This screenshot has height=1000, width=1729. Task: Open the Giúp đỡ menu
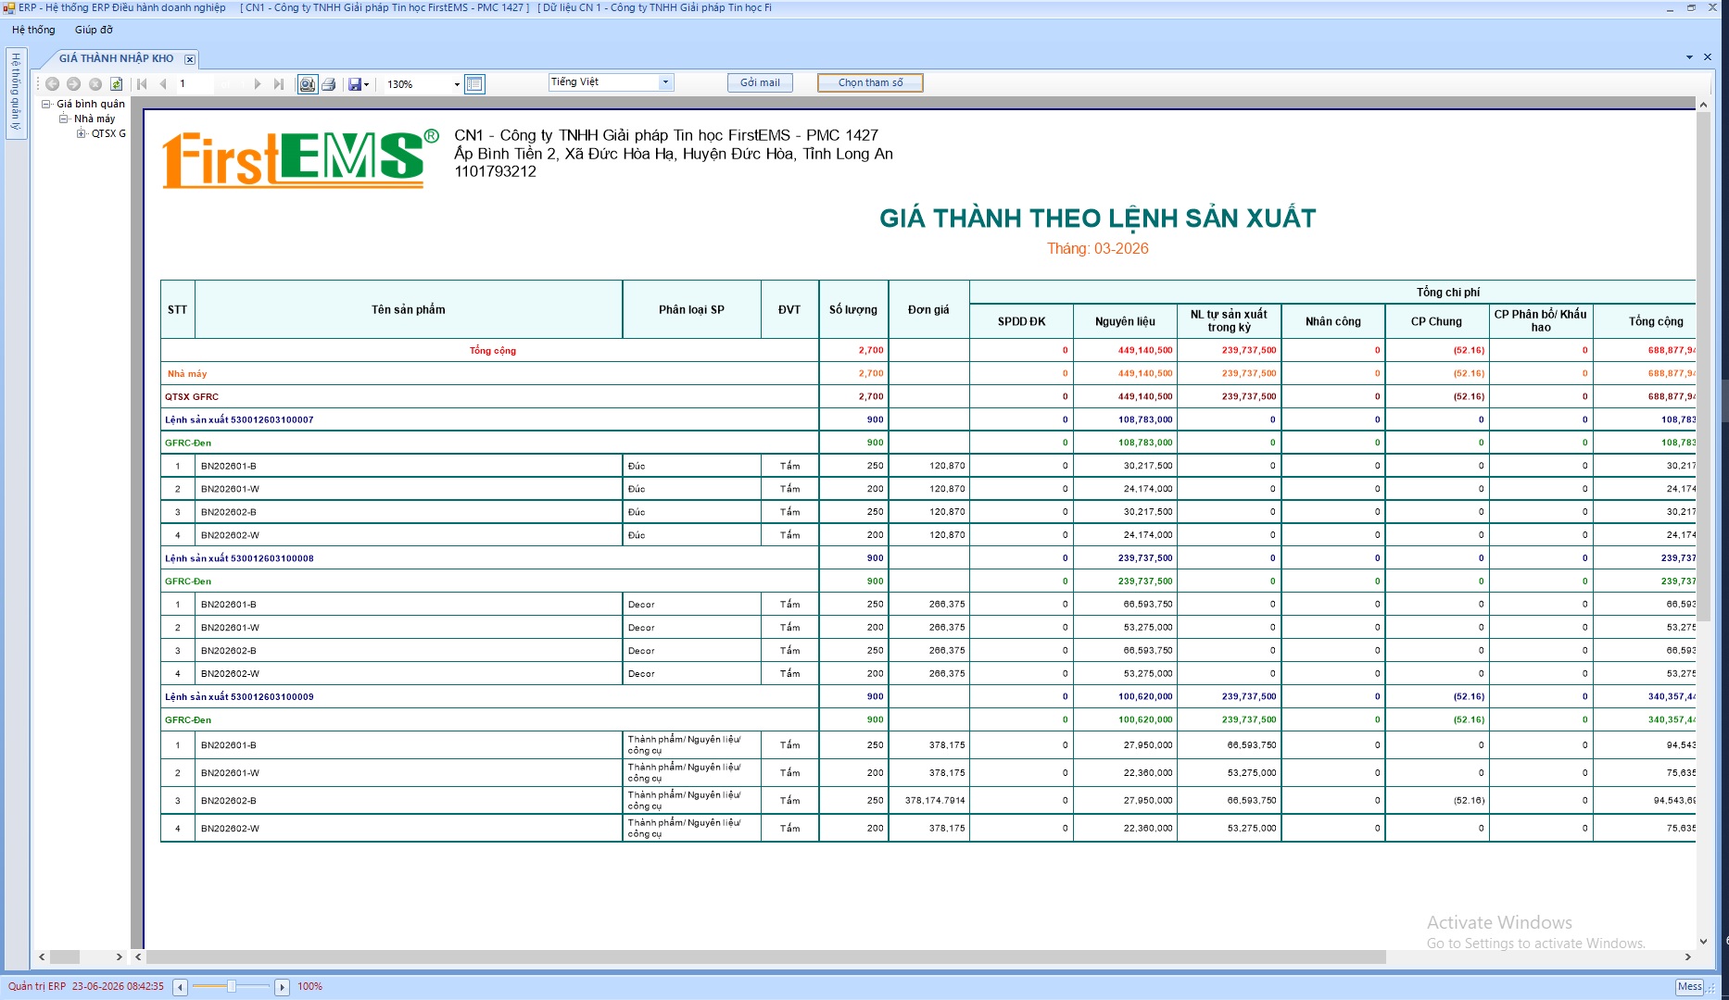[94, 30]
